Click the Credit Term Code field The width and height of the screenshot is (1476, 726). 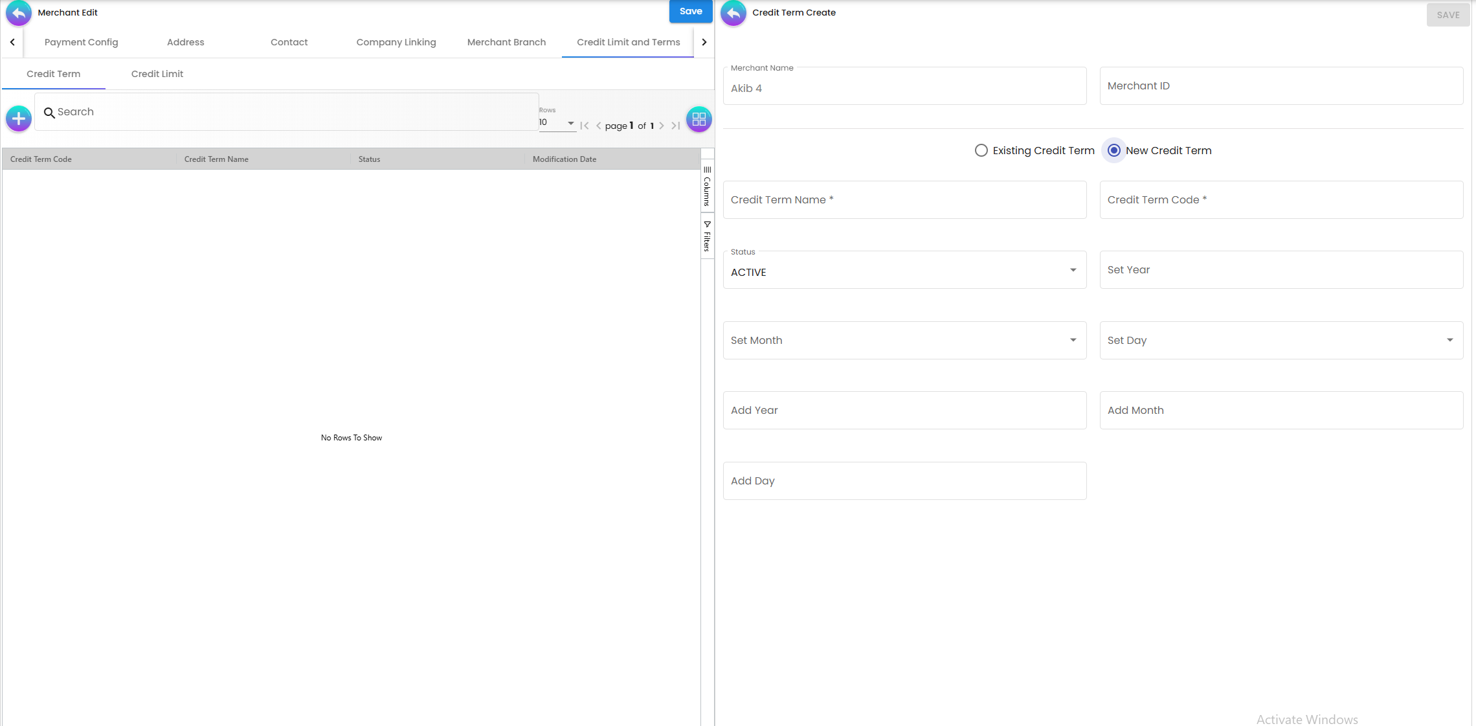pos(1281,200)
